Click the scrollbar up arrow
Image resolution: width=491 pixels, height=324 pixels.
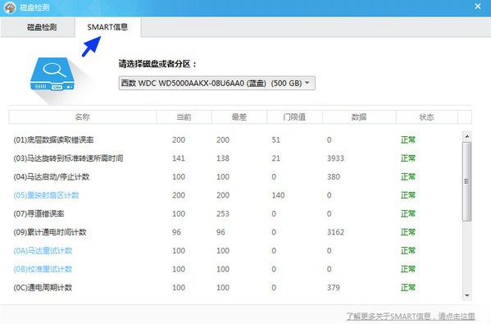tap(467, 136)
